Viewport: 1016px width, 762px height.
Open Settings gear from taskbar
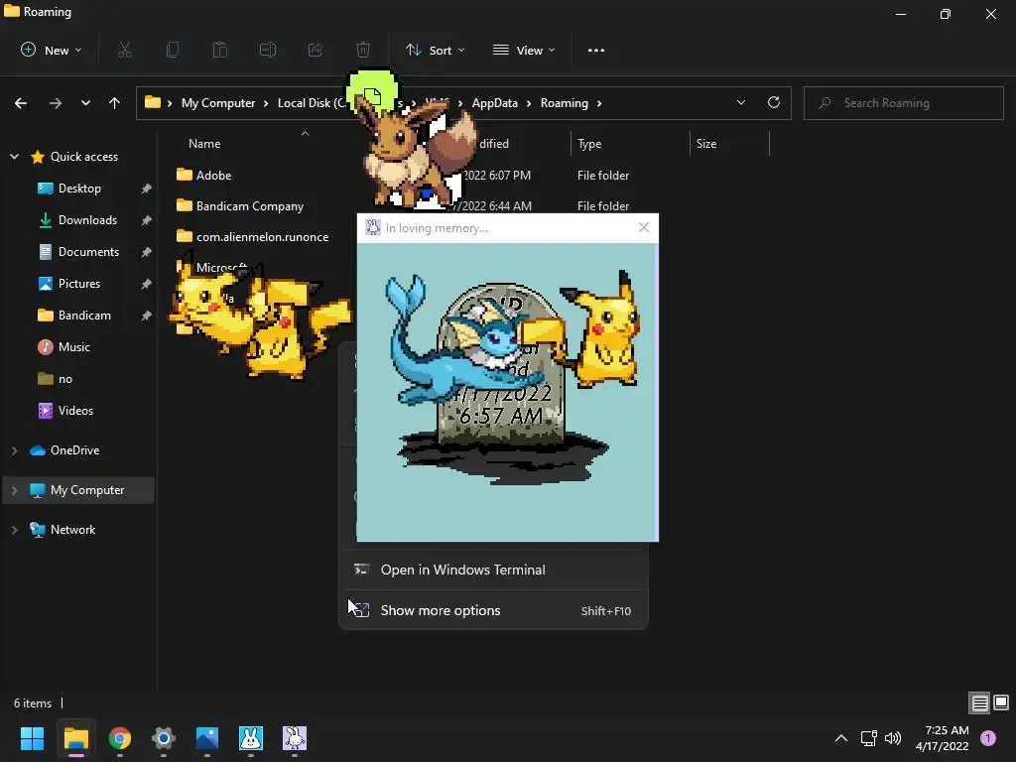164,738
